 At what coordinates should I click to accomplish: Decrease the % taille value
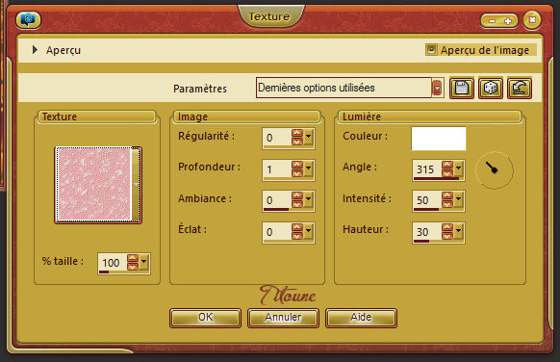[133, 267]
